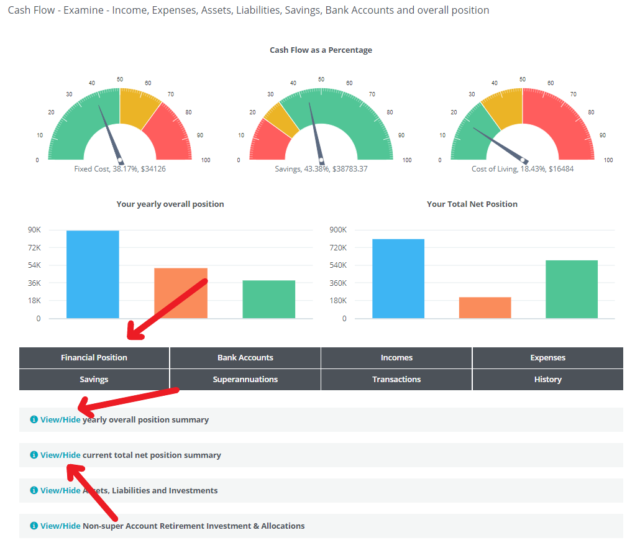
Task: Click info icon beside Assets, Liabilities and Investments
Action: click(34, 490)
